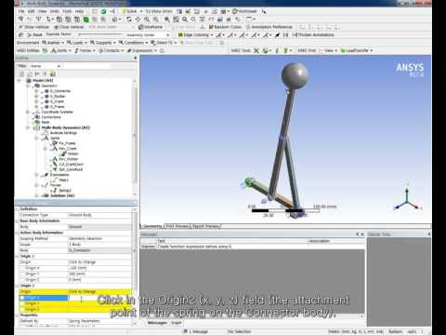This screenshot has height=335, width=446.
Task: Expand the Coordinate Systems node
Action: coord(28,112)
